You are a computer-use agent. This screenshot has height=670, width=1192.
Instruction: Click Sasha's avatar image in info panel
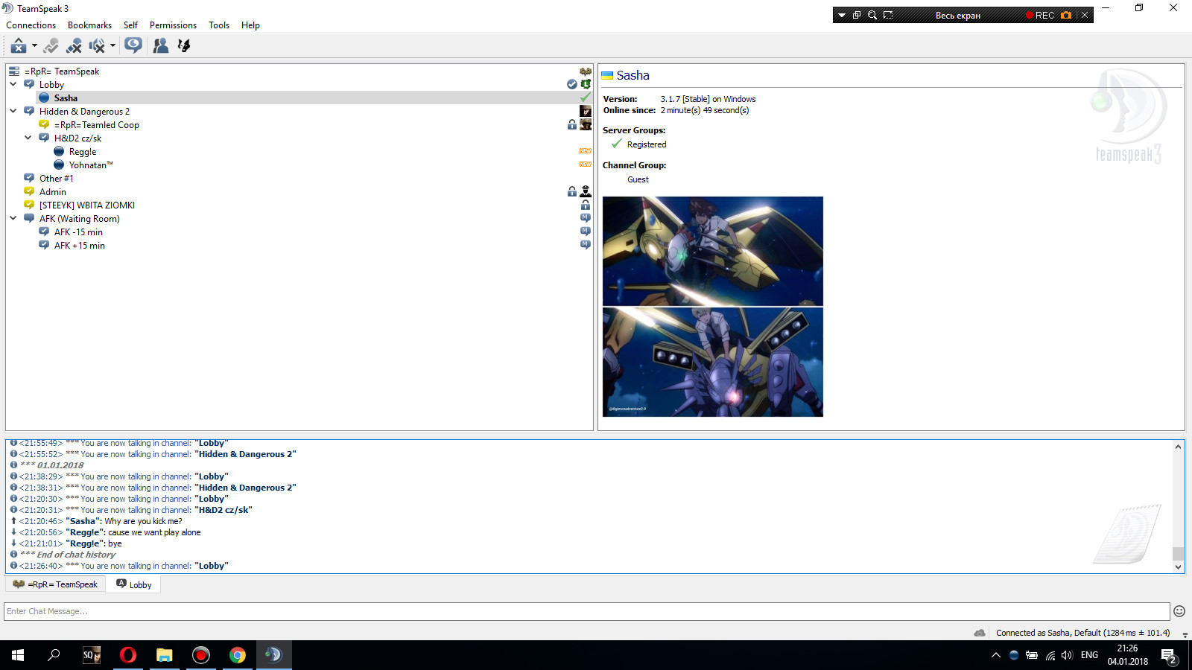pos(713,307)
